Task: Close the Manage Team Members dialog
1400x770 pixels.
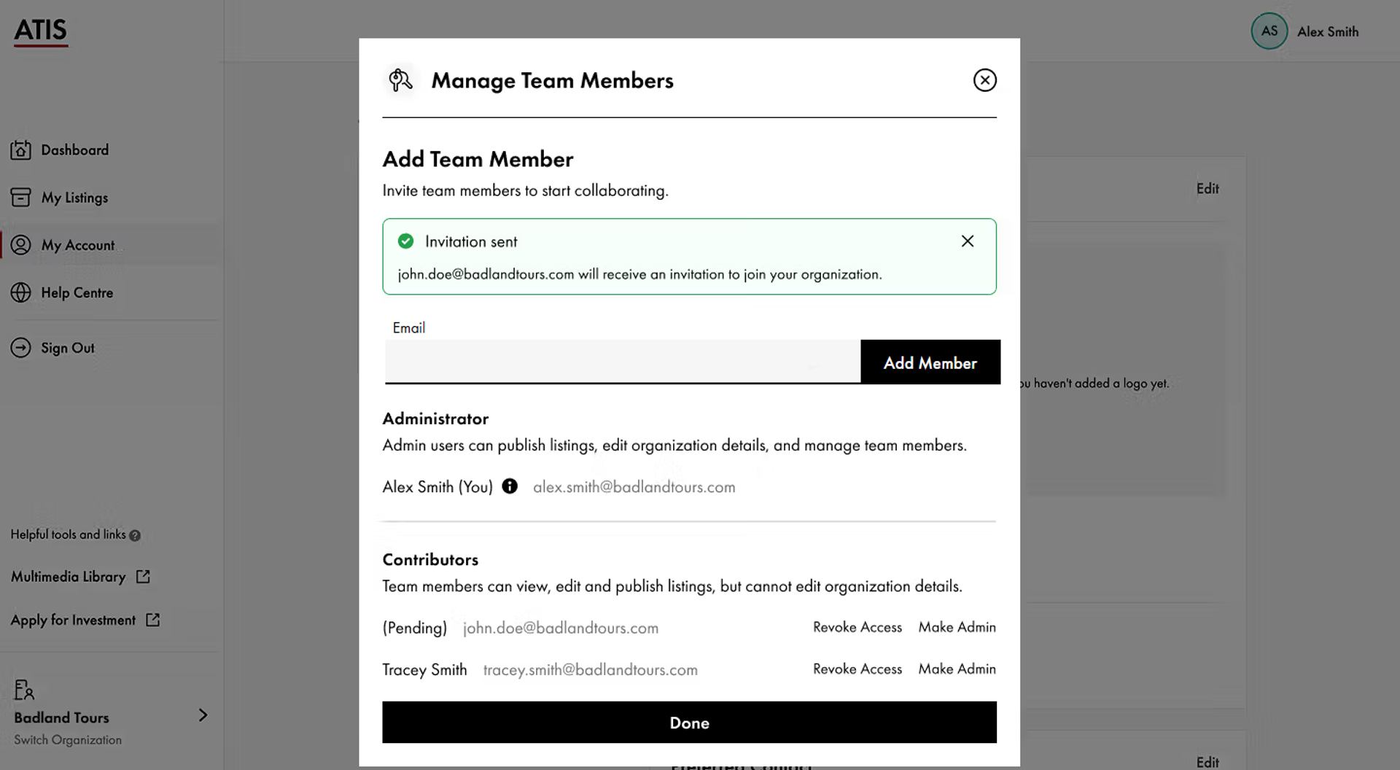Action: tap(985, 80)
